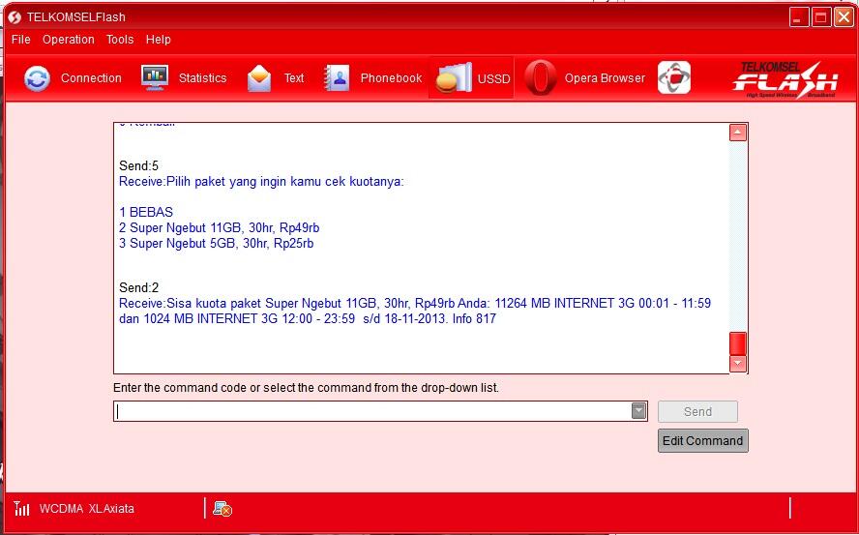Launch Opera Browser via red O icon

click(x=540, y=77)
